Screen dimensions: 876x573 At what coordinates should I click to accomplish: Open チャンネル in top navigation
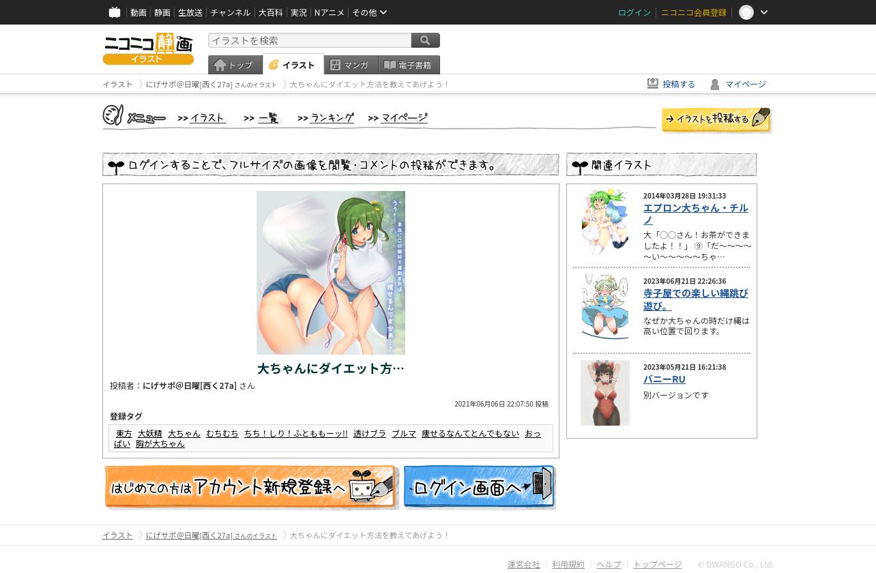[231, 12]
